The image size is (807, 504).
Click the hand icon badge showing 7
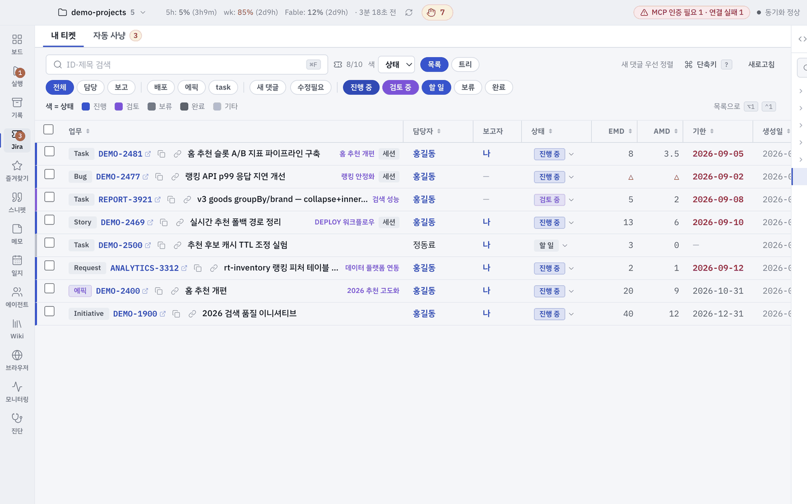(x=437, y=12)
